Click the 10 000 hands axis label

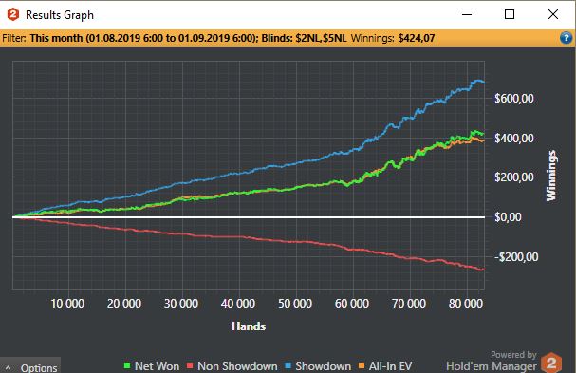[67, 304]
